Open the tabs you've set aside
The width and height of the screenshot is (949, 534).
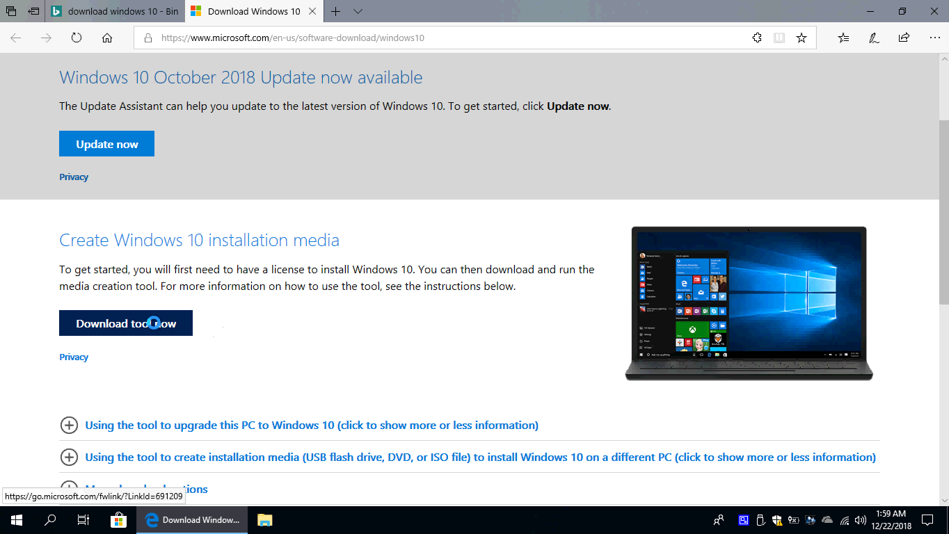point(11,11)
